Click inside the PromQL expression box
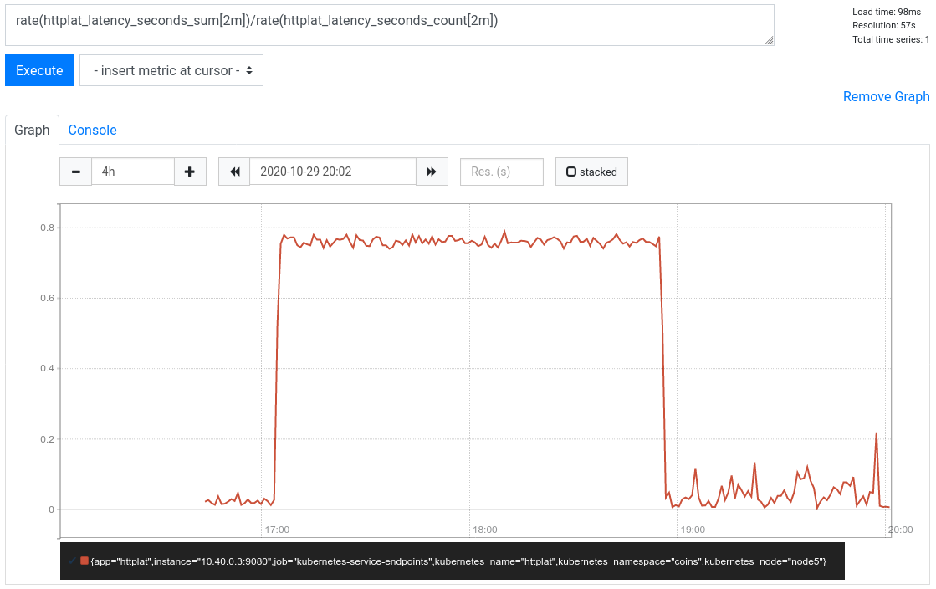Viewport: 936px width, 589px height. click(x=389, y=26)
